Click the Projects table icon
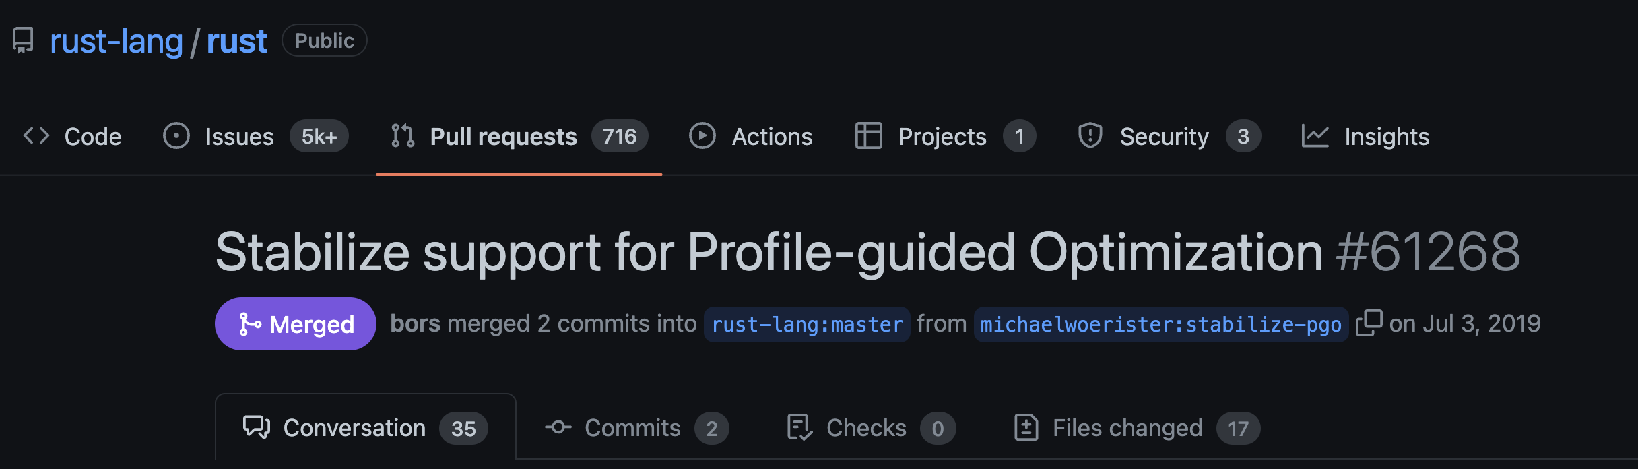The image size is (1638, 469). point(868,136)
